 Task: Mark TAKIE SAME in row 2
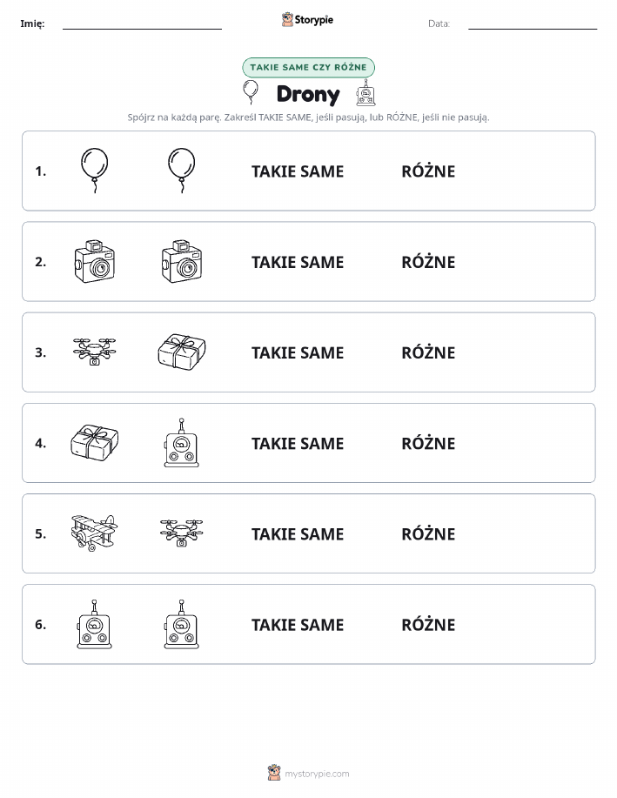coord(298,262)
